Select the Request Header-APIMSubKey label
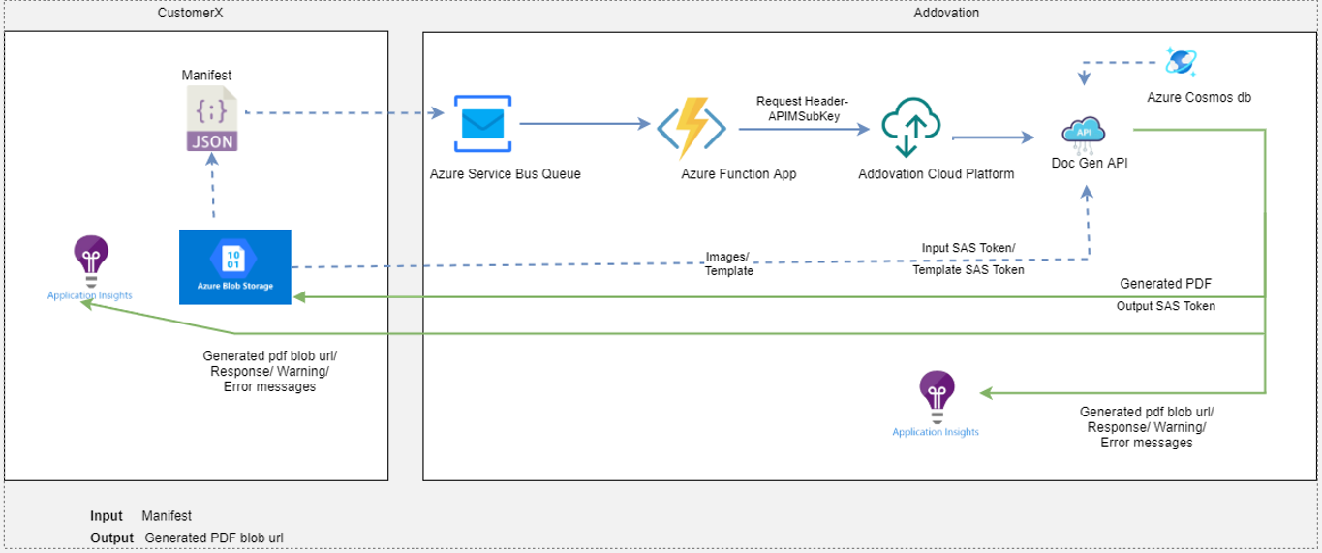Screen dimensions: 1322x553 click(803, 108)
